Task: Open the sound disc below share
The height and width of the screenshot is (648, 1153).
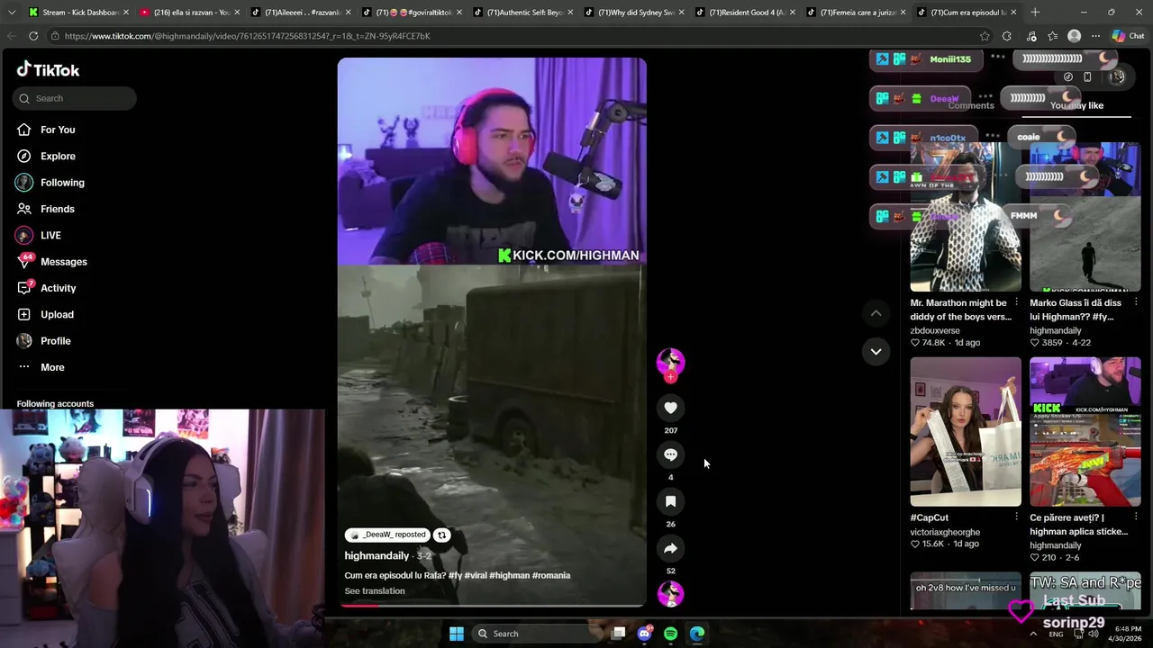Action: click(670, 594)
